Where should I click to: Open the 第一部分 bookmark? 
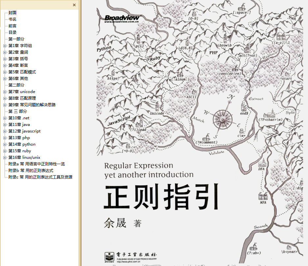click(x=16, y=39)
